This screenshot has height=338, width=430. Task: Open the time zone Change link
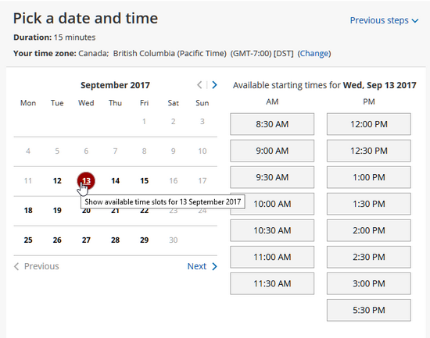click(314, 53)
